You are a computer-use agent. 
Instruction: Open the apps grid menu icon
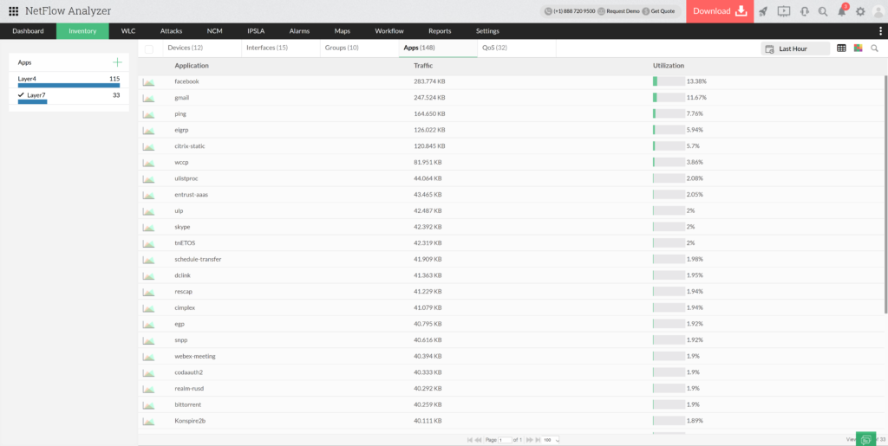13,11
